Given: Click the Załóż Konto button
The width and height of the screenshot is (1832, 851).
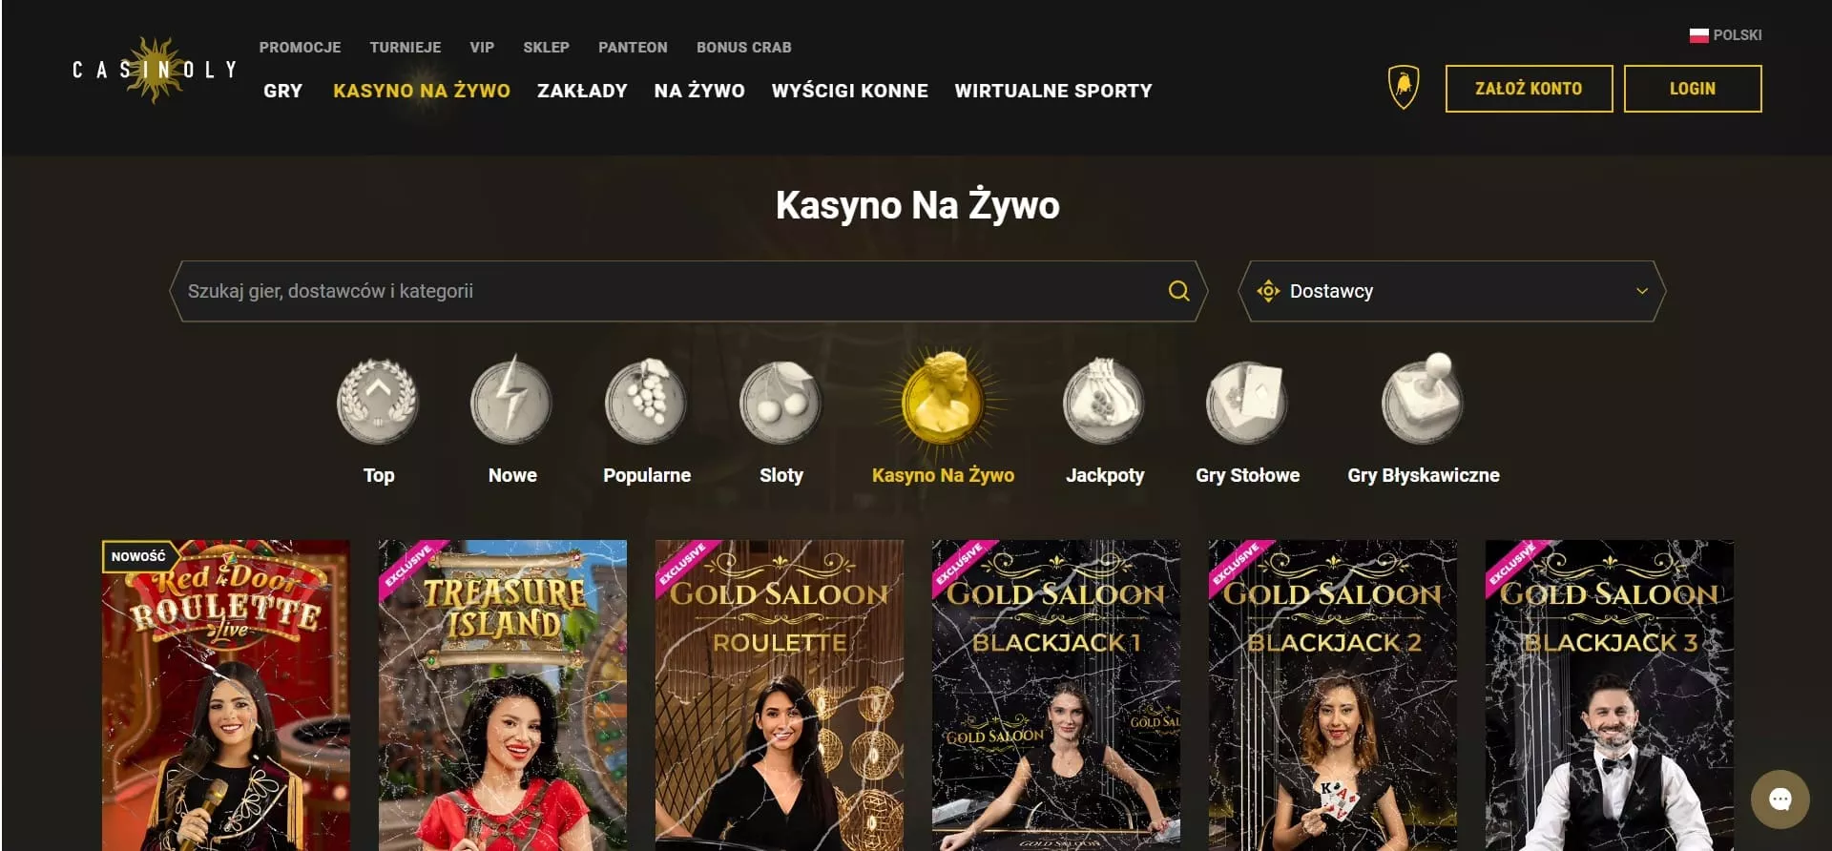Looking at the screenshot, I should click(1529, 89).
